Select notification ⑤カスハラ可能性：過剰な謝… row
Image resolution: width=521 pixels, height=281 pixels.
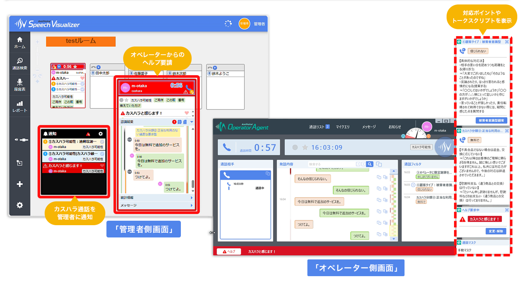point(73,144)
